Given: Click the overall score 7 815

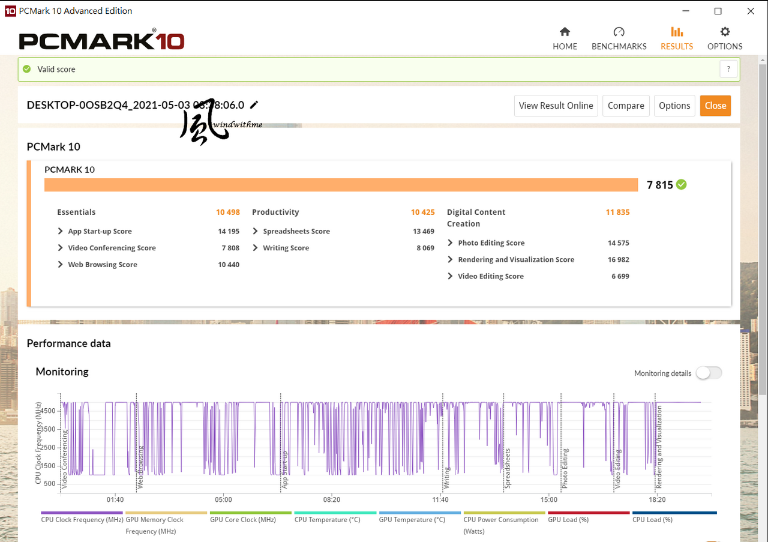Looking at the screenshot, I should (x=660, y=185).
